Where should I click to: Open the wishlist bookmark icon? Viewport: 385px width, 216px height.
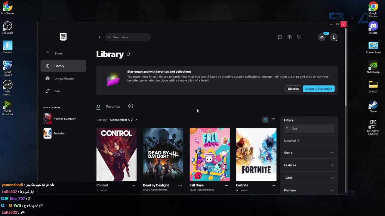point(280,37)
